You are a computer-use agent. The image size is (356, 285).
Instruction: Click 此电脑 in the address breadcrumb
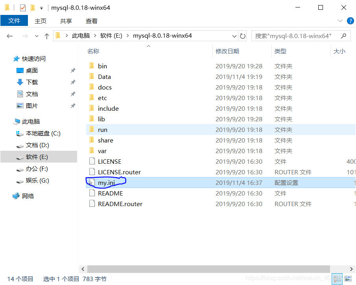tap(81, 36)
